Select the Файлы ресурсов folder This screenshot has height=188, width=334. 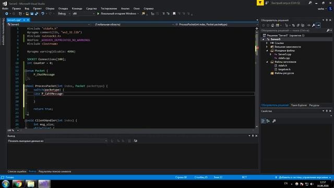tap(284, 73)
